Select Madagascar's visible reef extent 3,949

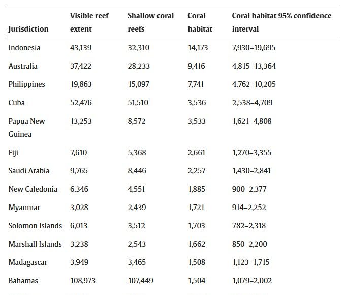[x=79, y=262]
